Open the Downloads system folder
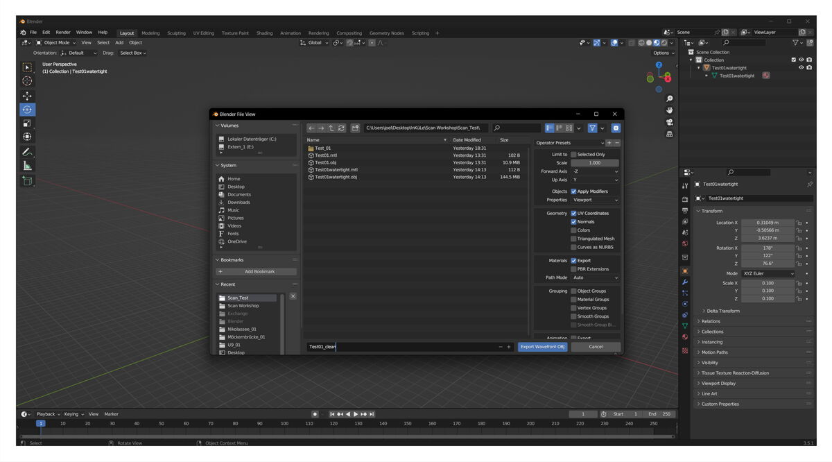Image resolution: width=832 pixels, height=462 pixels. click(239, 203)
